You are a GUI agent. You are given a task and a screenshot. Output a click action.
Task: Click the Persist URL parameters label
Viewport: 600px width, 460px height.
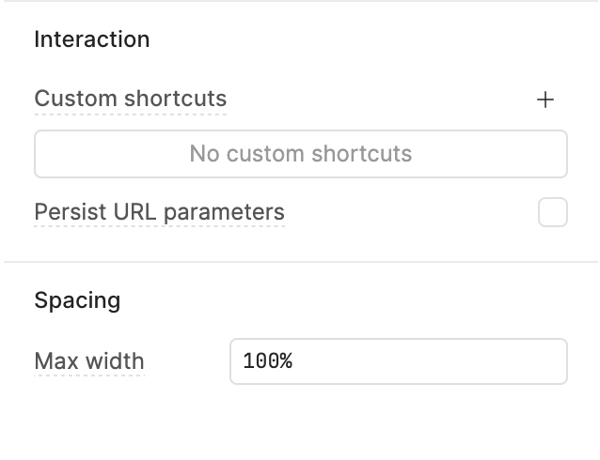159,212
